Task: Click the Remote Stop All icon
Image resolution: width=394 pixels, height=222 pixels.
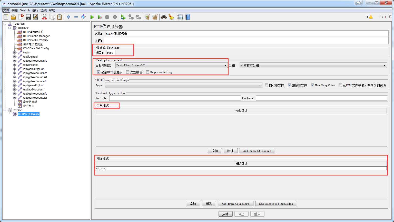Action: coord(131,17)
